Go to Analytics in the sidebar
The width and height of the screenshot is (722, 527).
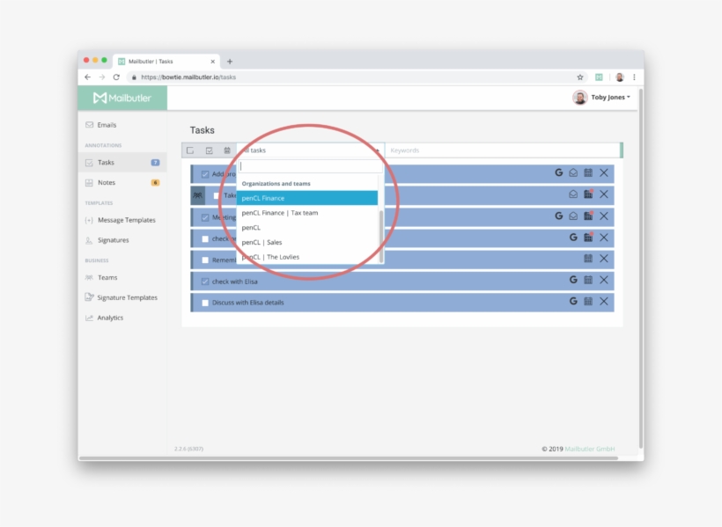pos(110,318)
